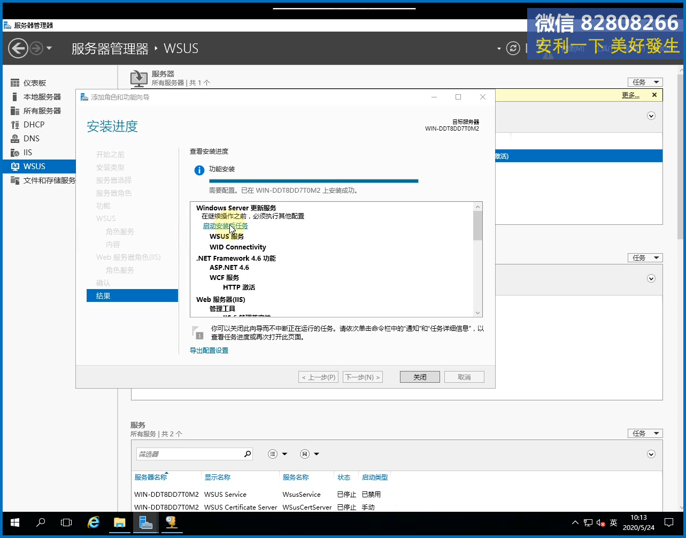Image resolution: width=686 pixels, height=538 pixels.
Task: Open the DNS role page
Action: [x=32, y=139]
